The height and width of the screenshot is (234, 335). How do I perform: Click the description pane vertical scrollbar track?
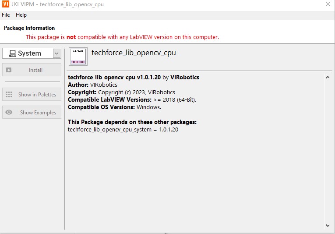point(327,151)
